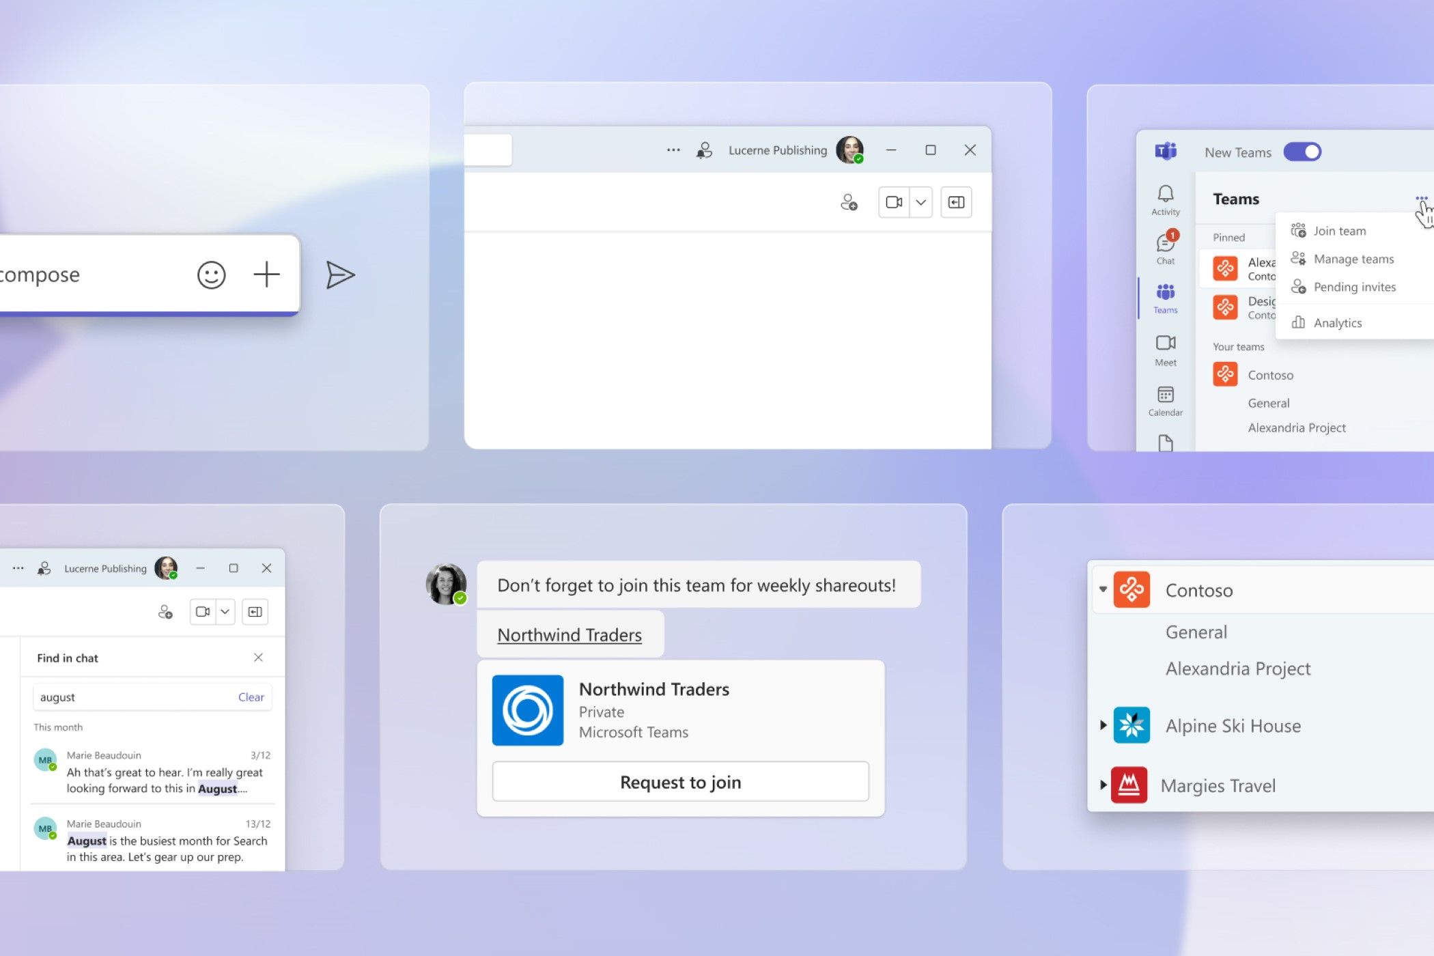Toggle the New Teams switch off
The width and height of the screenshot is (1434, 956).
1302,152
